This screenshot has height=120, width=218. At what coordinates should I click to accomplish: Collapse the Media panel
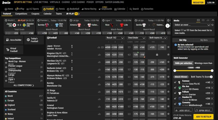click(x=213, y=20)
